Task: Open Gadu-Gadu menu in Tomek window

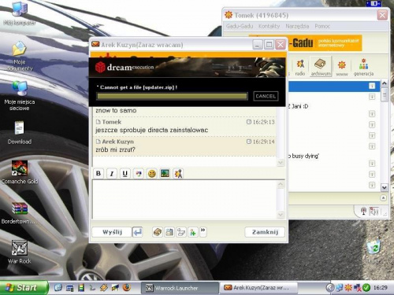Action: [240, 26]
